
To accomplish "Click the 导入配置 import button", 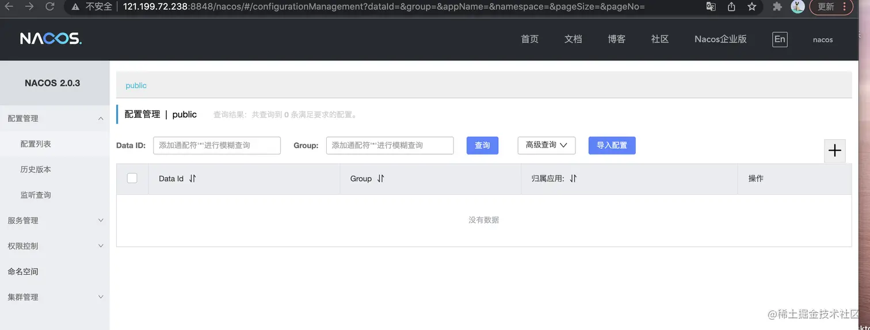I will click(x=612, y=145).
